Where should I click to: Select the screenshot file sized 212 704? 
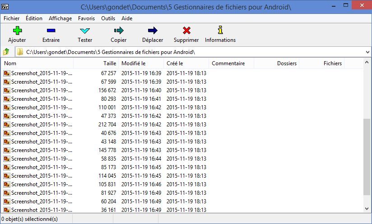coord(42,125)
